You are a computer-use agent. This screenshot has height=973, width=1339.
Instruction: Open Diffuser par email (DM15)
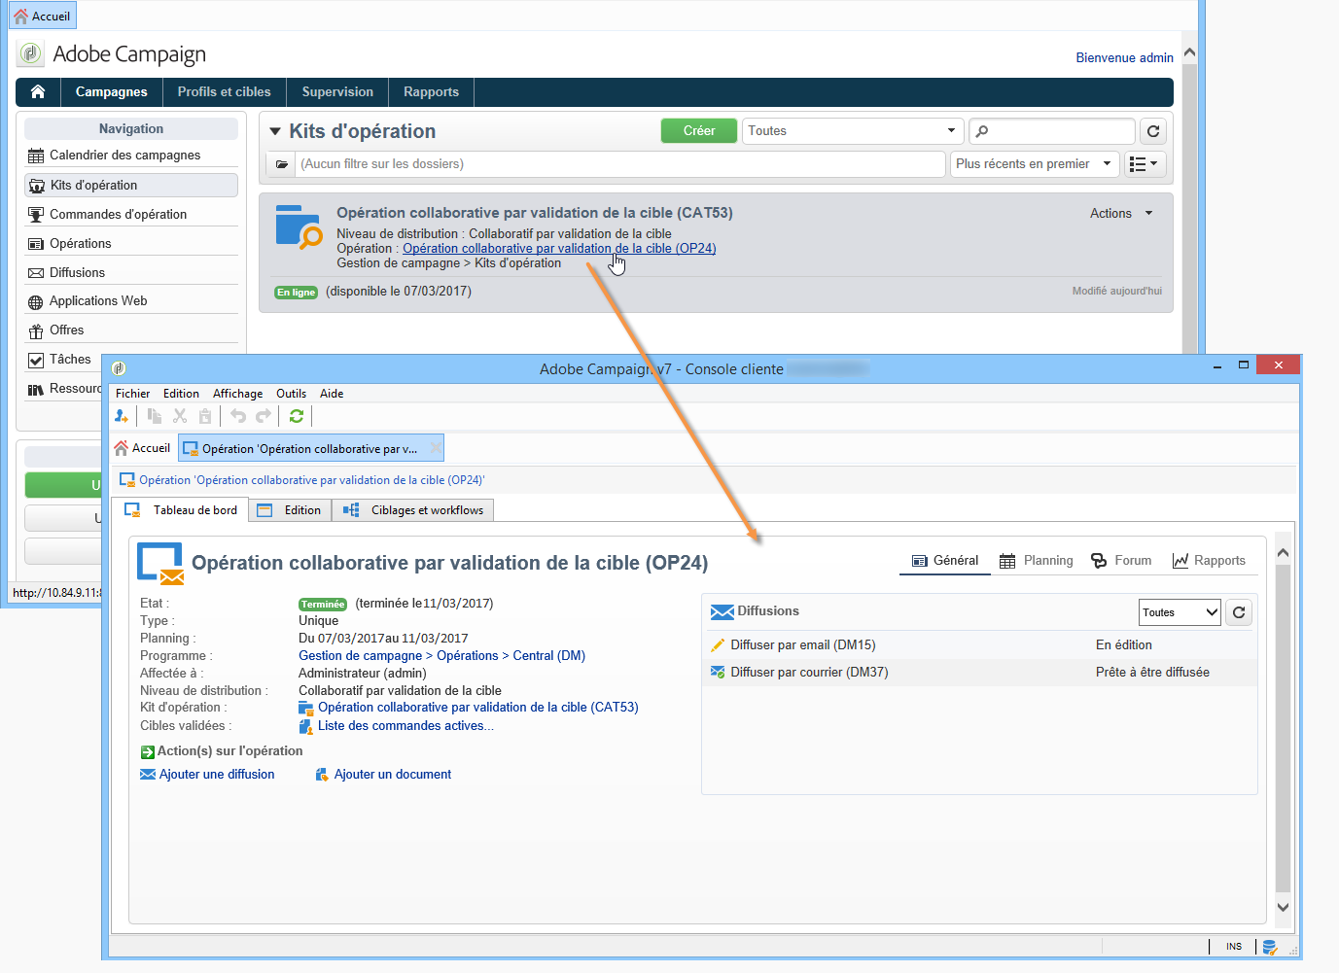coord(803,645)
